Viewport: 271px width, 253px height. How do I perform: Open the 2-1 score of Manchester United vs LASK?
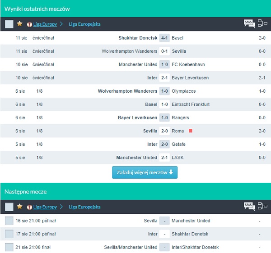164,158
